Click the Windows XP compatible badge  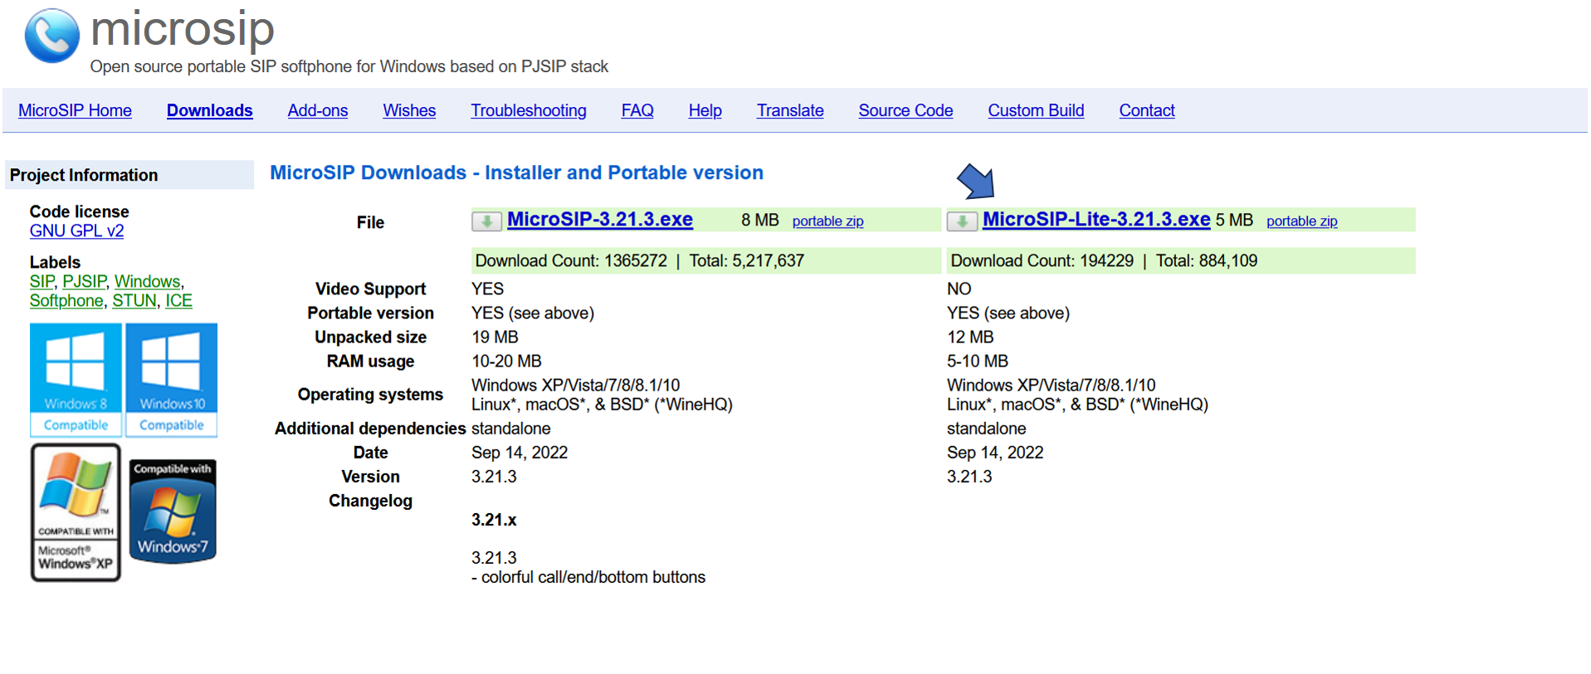click(76, 512)
